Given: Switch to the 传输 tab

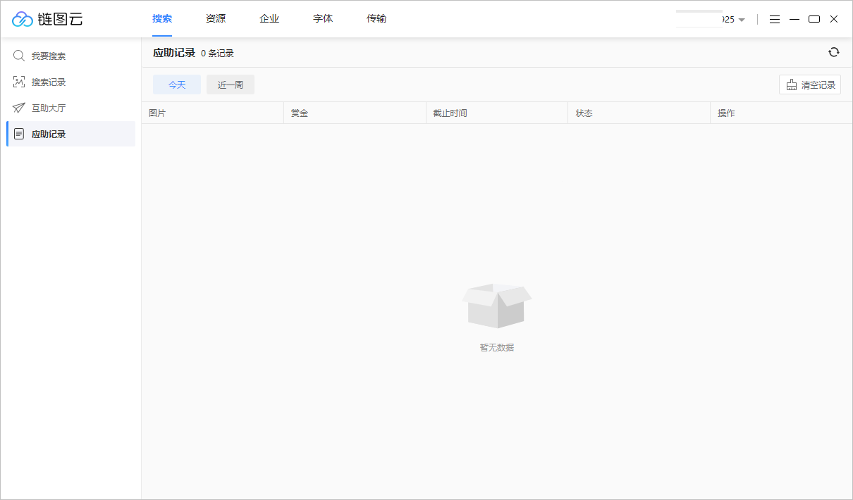Looking at the screenshot, I should [376, 18].
